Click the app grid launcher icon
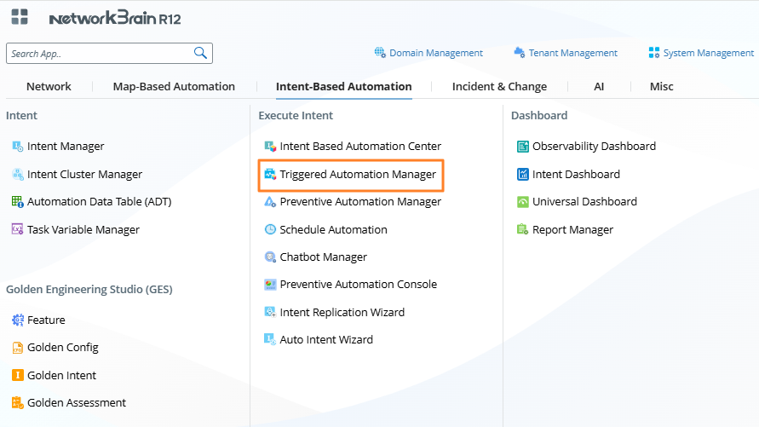 (20, 17)
